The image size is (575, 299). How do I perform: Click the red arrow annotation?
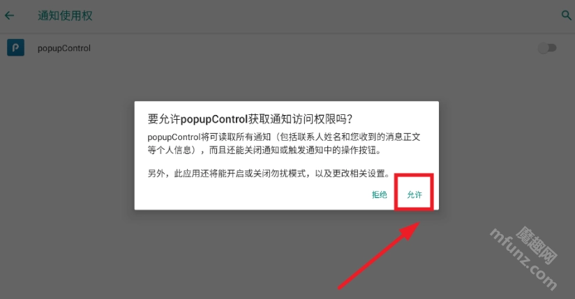coord(379,255)
